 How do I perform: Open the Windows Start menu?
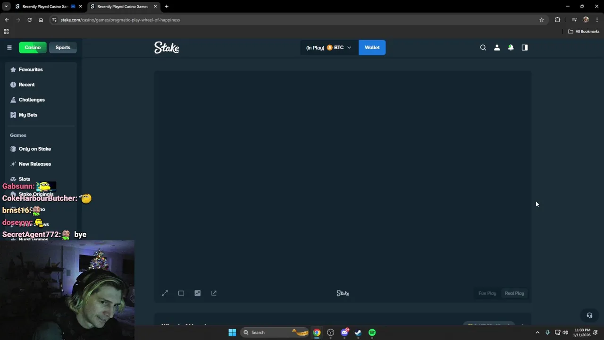(232, 332)
